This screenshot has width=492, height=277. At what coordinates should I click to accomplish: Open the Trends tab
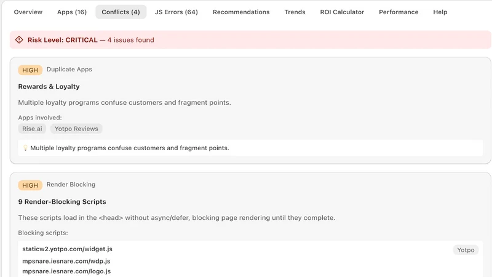pos(295,12)
